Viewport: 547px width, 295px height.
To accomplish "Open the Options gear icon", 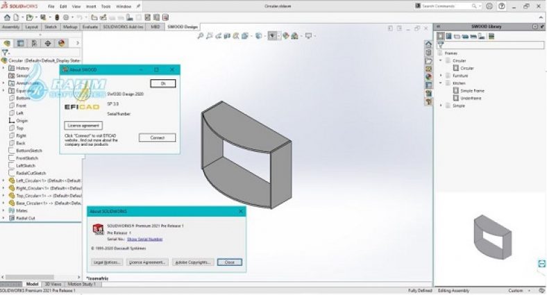I will click(65, 17).
